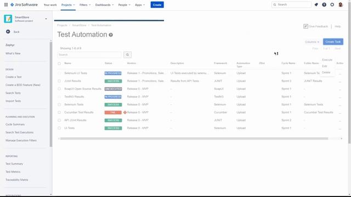The width and height of the screenshot is (351, 197).
Task: Click the Jira Software logo
Action: coord(24,5)
